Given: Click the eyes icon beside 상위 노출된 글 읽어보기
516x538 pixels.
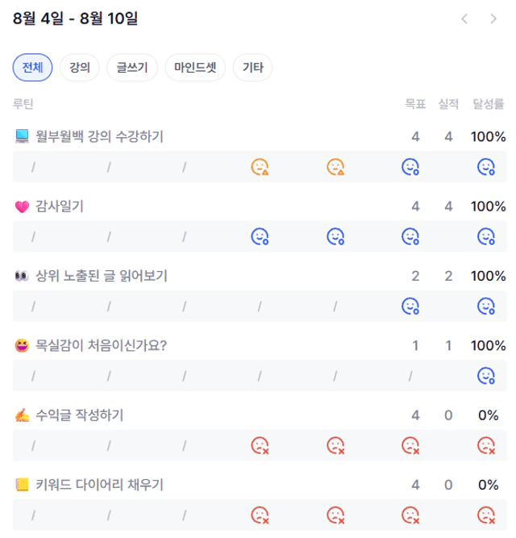Looking at the screenshot, I should (22, 276).
